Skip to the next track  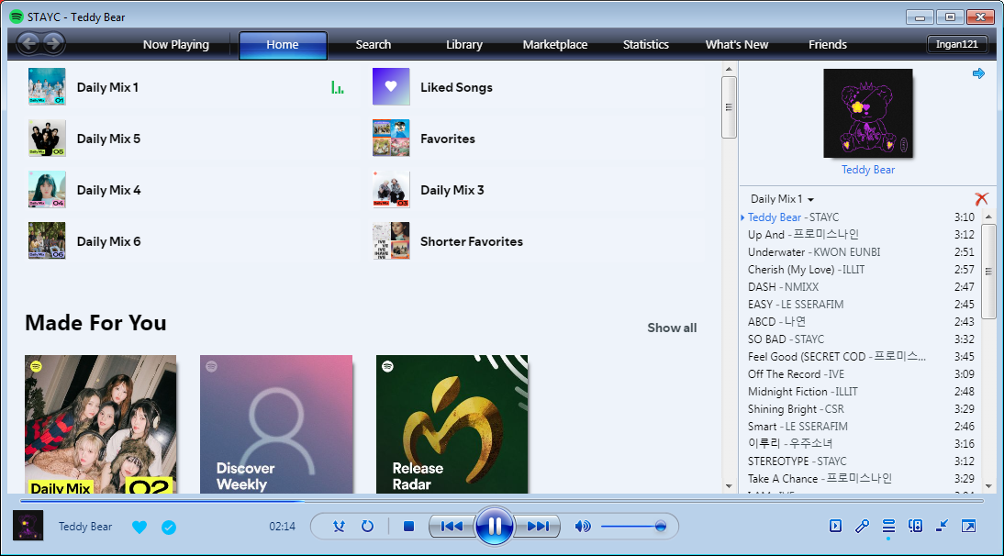pos(537,526)
